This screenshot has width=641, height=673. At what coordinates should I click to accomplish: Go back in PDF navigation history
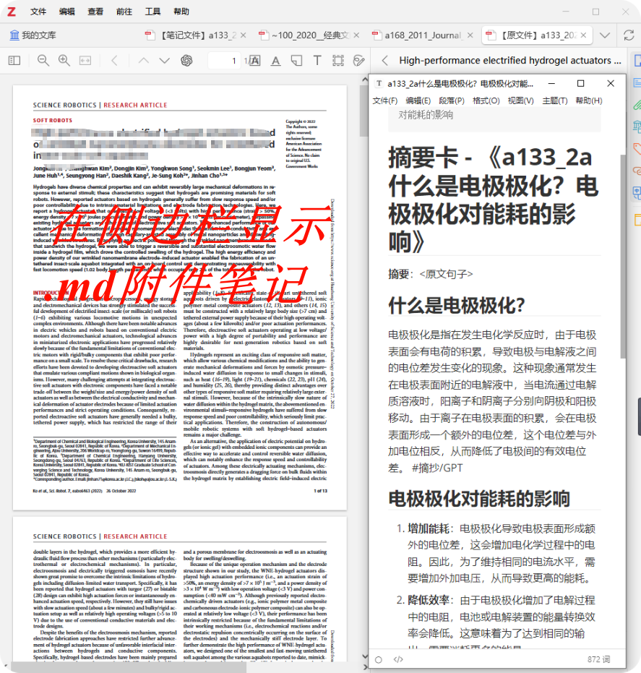click(115, 61)
